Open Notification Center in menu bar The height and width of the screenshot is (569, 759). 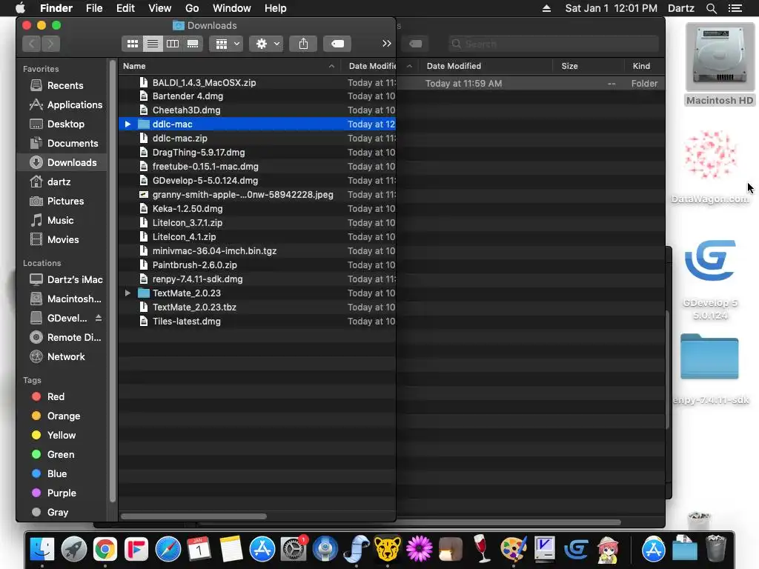pos(735,8)
